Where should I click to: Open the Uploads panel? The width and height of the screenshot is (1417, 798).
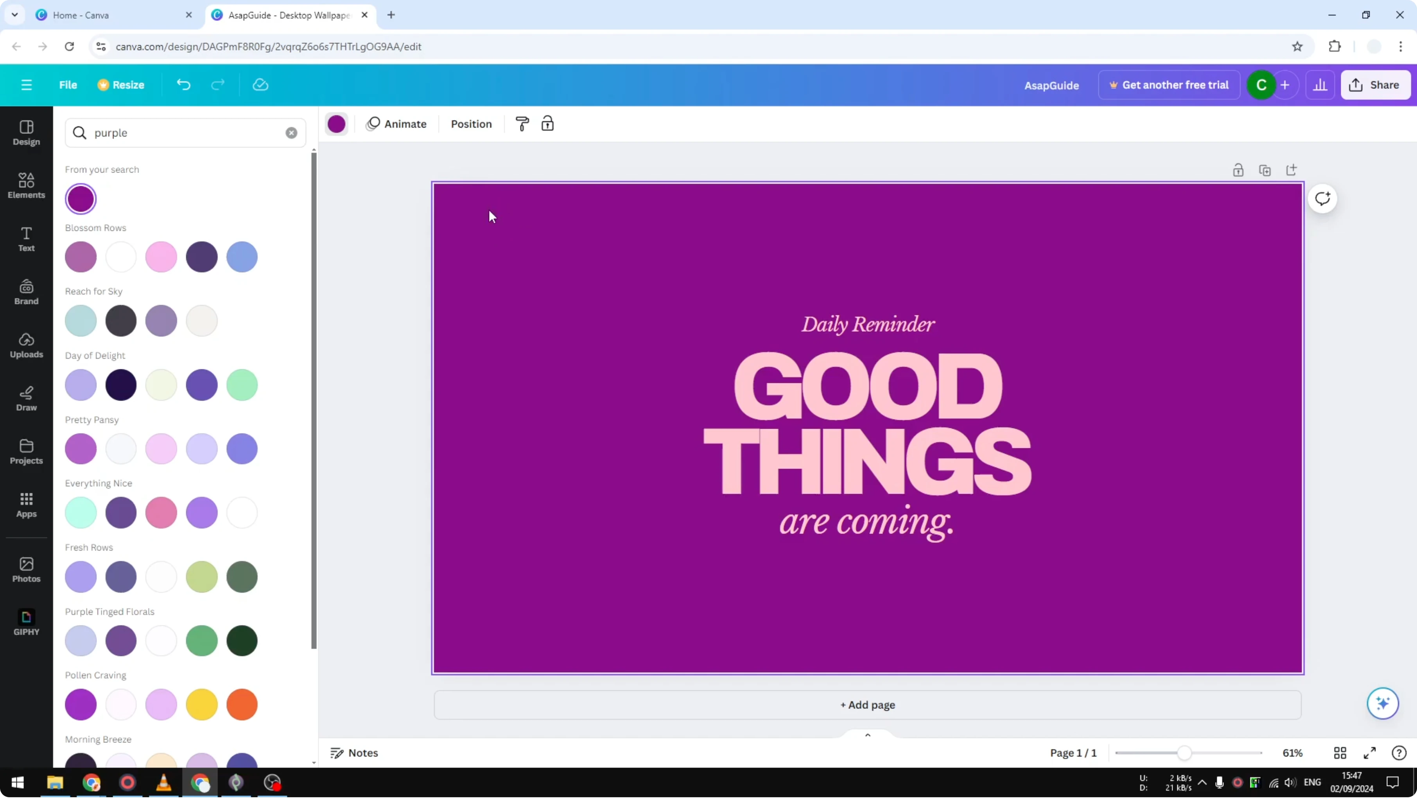point(27,346)
